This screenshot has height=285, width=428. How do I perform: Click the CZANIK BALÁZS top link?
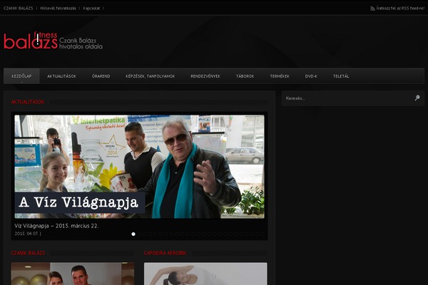[x=19, y=8]
